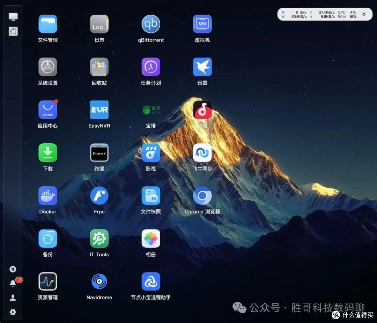
Task: Open the 影视 video app
Action: 151,153
